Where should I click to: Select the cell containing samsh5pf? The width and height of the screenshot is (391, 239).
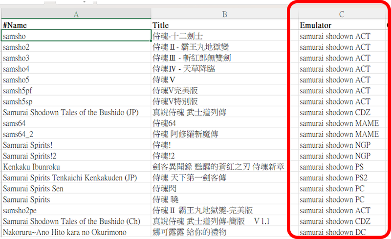(76, 90)
